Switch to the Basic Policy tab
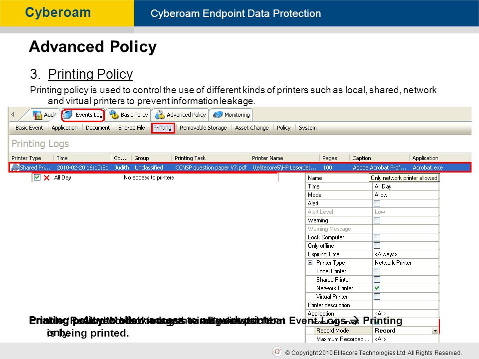This screenshot has height=359, width=479. point(129,115)
